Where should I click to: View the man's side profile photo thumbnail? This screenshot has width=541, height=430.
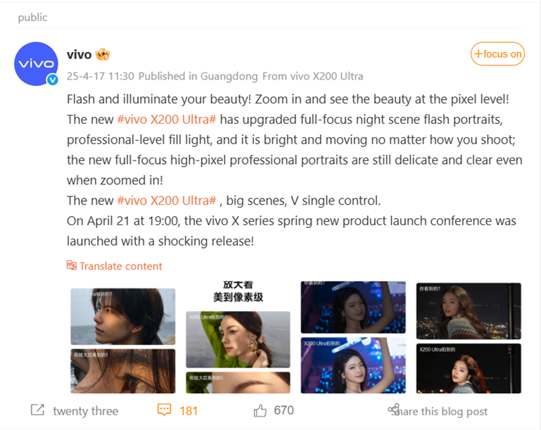[x=123, y=341]
